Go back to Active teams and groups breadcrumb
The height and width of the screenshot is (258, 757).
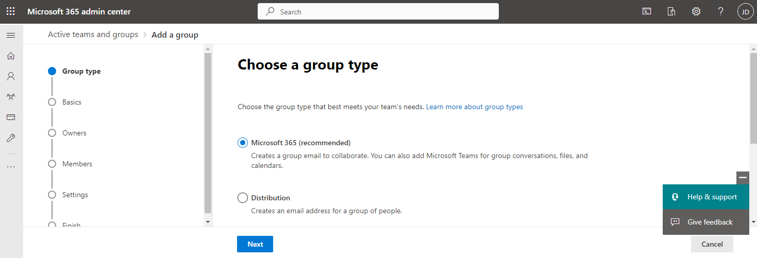(x=93, y=35)
